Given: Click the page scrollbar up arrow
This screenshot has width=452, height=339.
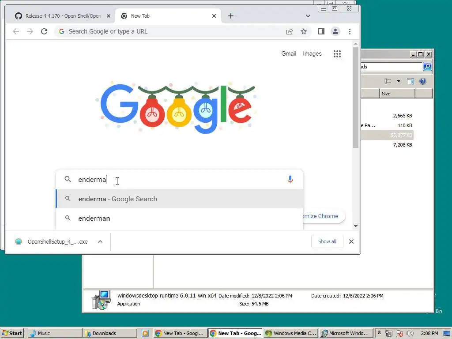Looking at the screenshot, I should click(x=356, y=44).
